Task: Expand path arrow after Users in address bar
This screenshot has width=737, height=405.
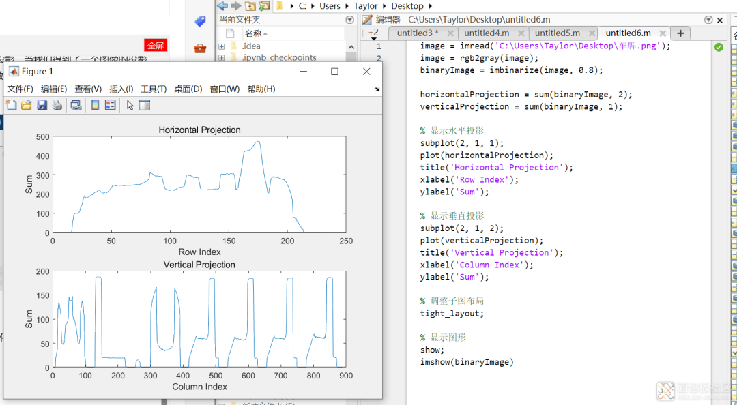Action: pyautogui.click(x=347, y=6)
